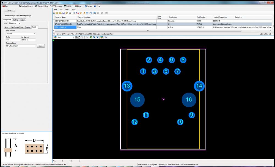The image size is (275, 167).
Task: Open the Utilities module
Action: [x=68, y=6]
